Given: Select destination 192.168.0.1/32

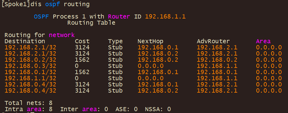Looking at the screenshot, I should (x=30, y=72).
